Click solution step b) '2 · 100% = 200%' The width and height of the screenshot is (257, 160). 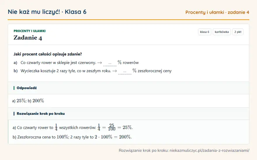[x=72, y=137]
